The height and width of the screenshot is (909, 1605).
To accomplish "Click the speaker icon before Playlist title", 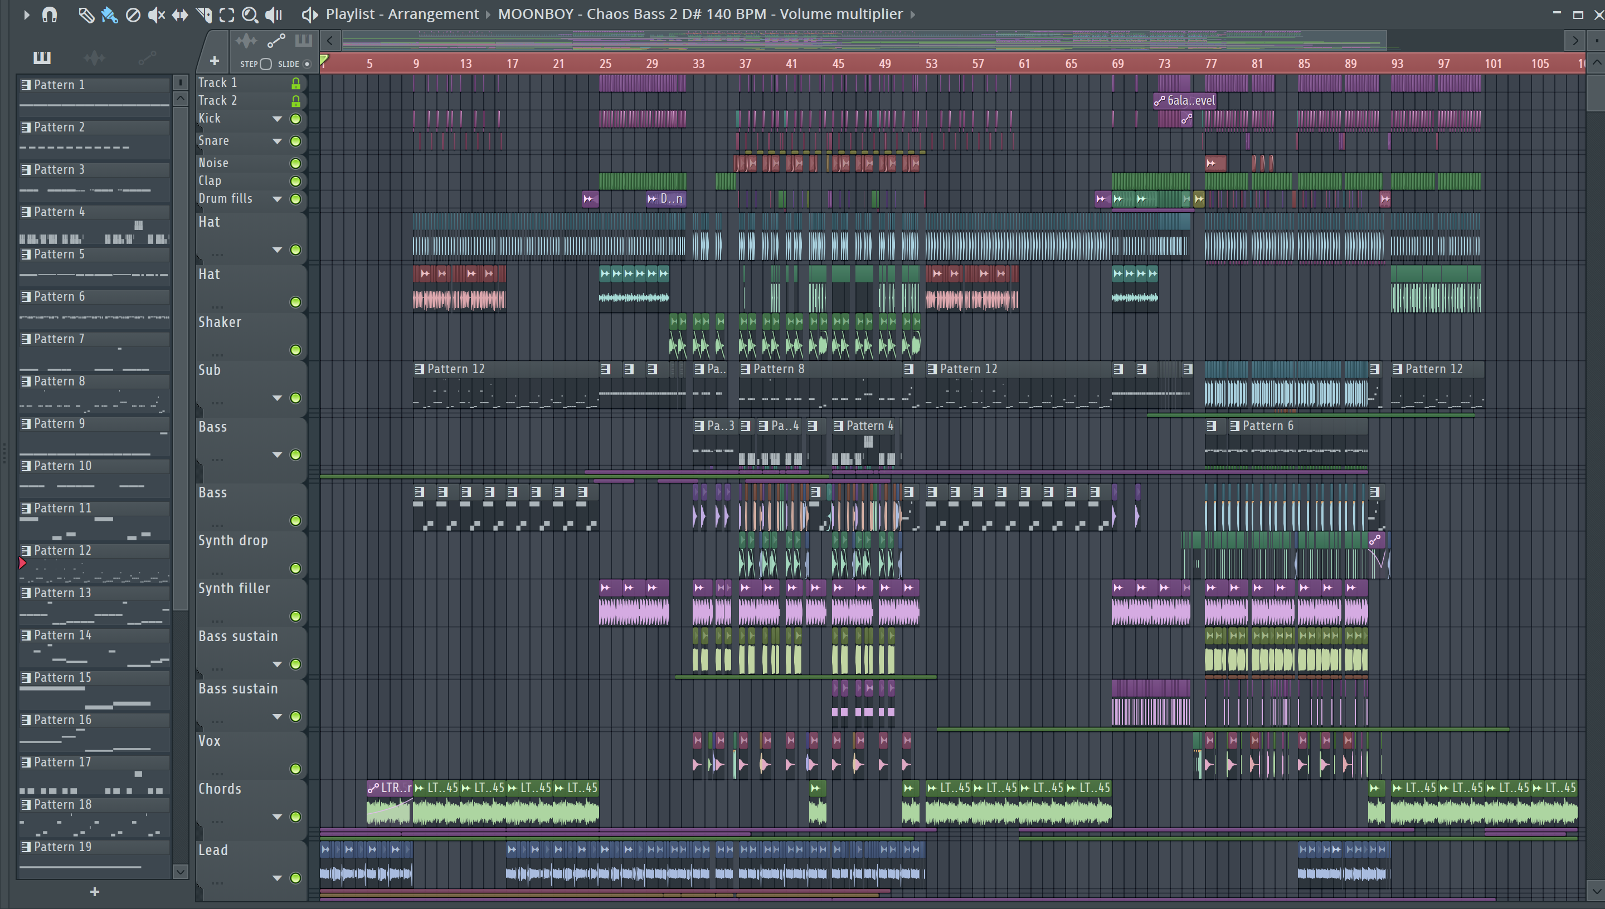I will pyautogui.click(x=310, y=14).
